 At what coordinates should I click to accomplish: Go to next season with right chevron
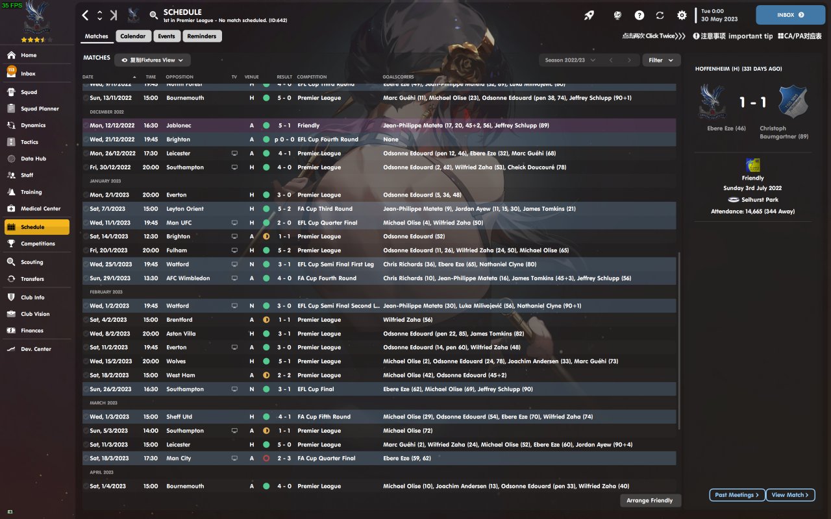(x=629, y=60)
